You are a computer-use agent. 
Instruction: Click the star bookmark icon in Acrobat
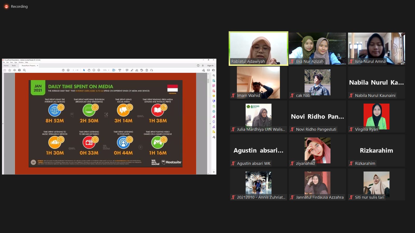point(10,70)
